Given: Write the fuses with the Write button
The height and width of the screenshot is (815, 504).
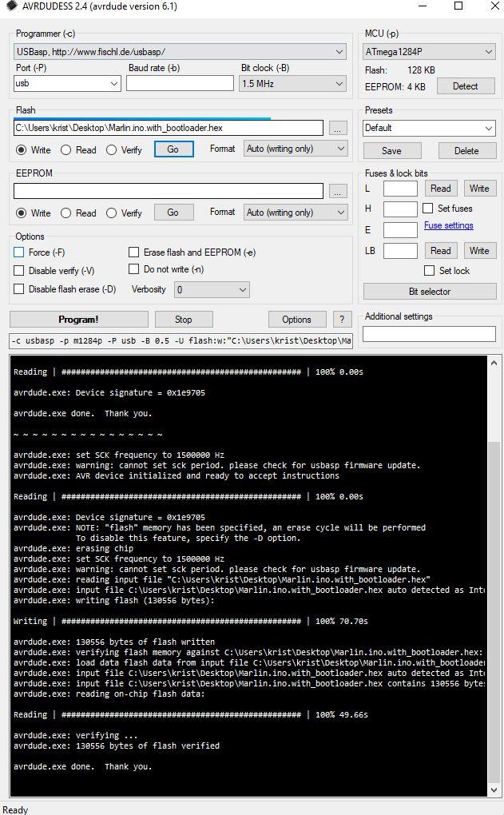Looking at the screenshot, I should tap(479, 188).
